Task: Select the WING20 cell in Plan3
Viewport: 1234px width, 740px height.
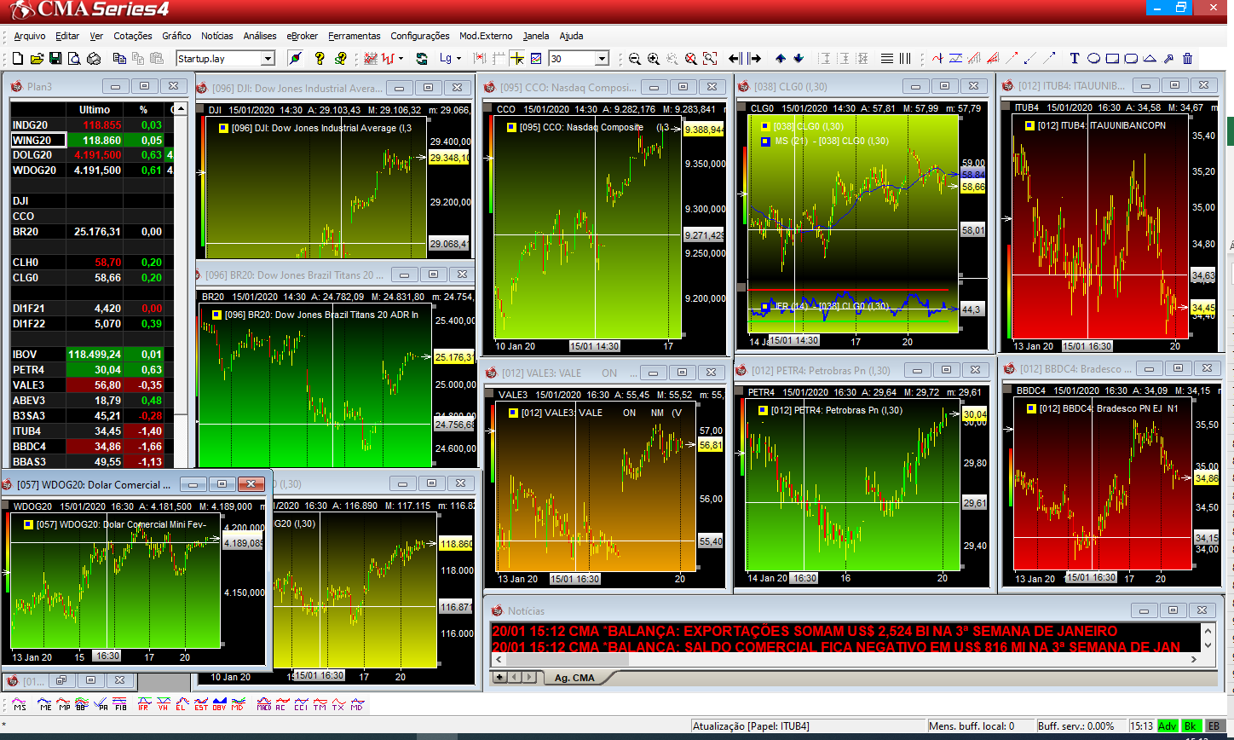Action: click(x=38, y=140)
